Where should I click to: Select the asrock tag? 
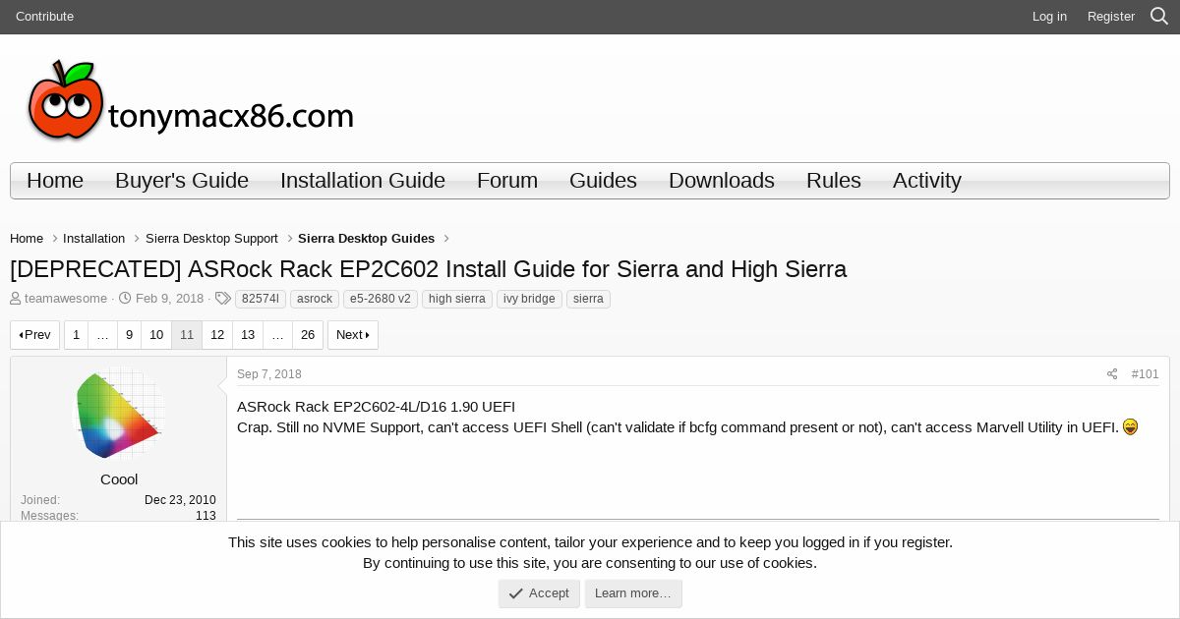(x=315, y=299)
